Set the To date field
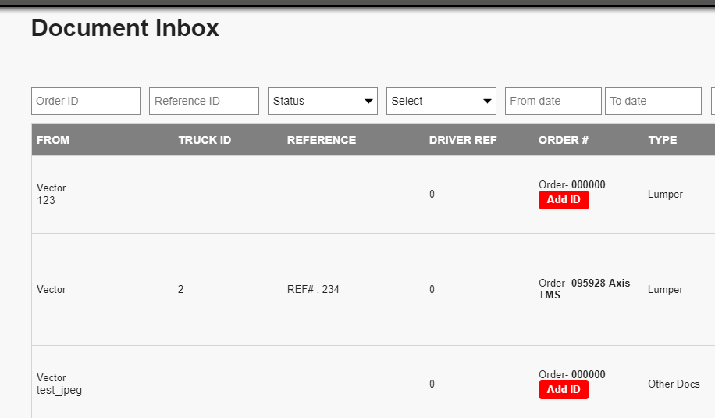 (x=653, y=101)
